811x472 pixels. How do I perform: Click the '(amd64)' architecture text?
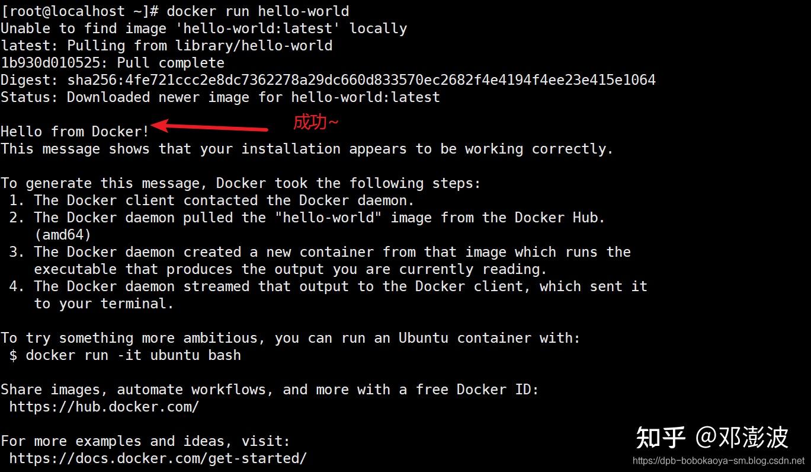(x=63, y=235)
